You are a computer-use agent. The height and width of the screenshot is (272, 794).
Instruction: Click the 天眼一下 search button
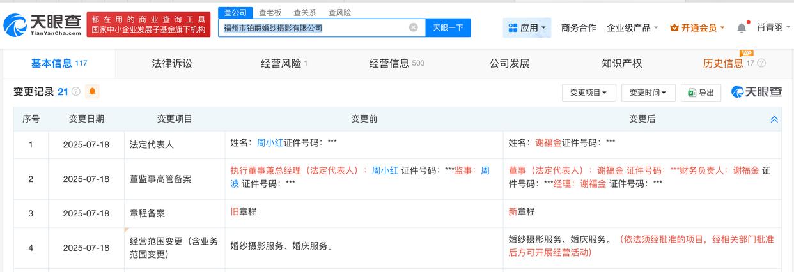[448, 27]
